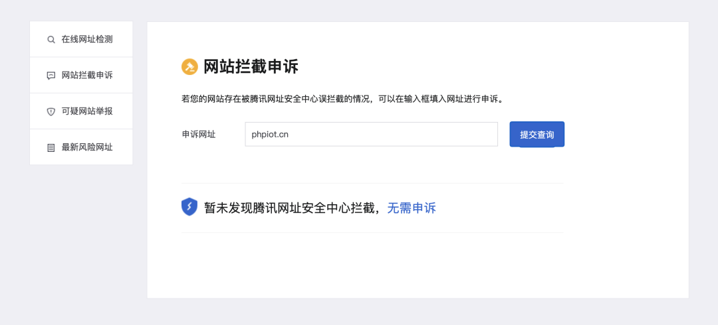Screen dimensions: 718x325
Task: Click the list document icon beside 最新风险网址
Action: (x=51, y=148)
